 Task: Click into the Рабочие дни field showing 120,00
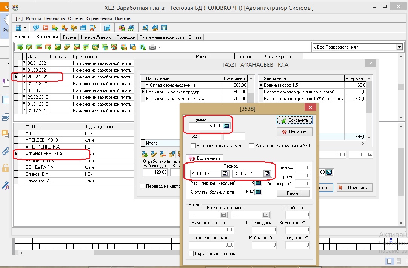[x=156, y=172]
